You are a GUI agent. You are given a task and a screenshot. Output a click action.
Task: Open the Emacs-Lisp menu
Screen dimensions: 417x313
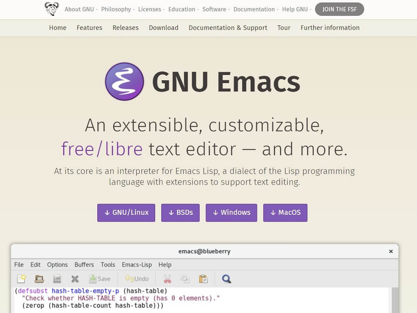pyautogui.click(x=137, y=265)
